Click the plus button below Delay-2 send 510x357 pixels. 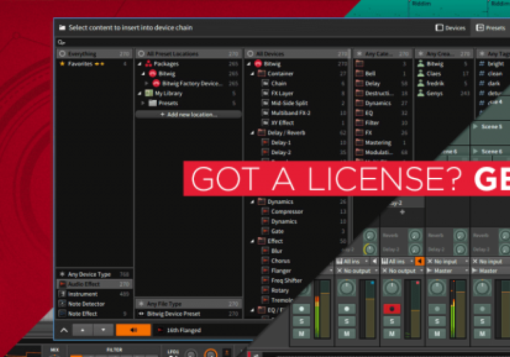pyautogui.click(x=402, y=212)
